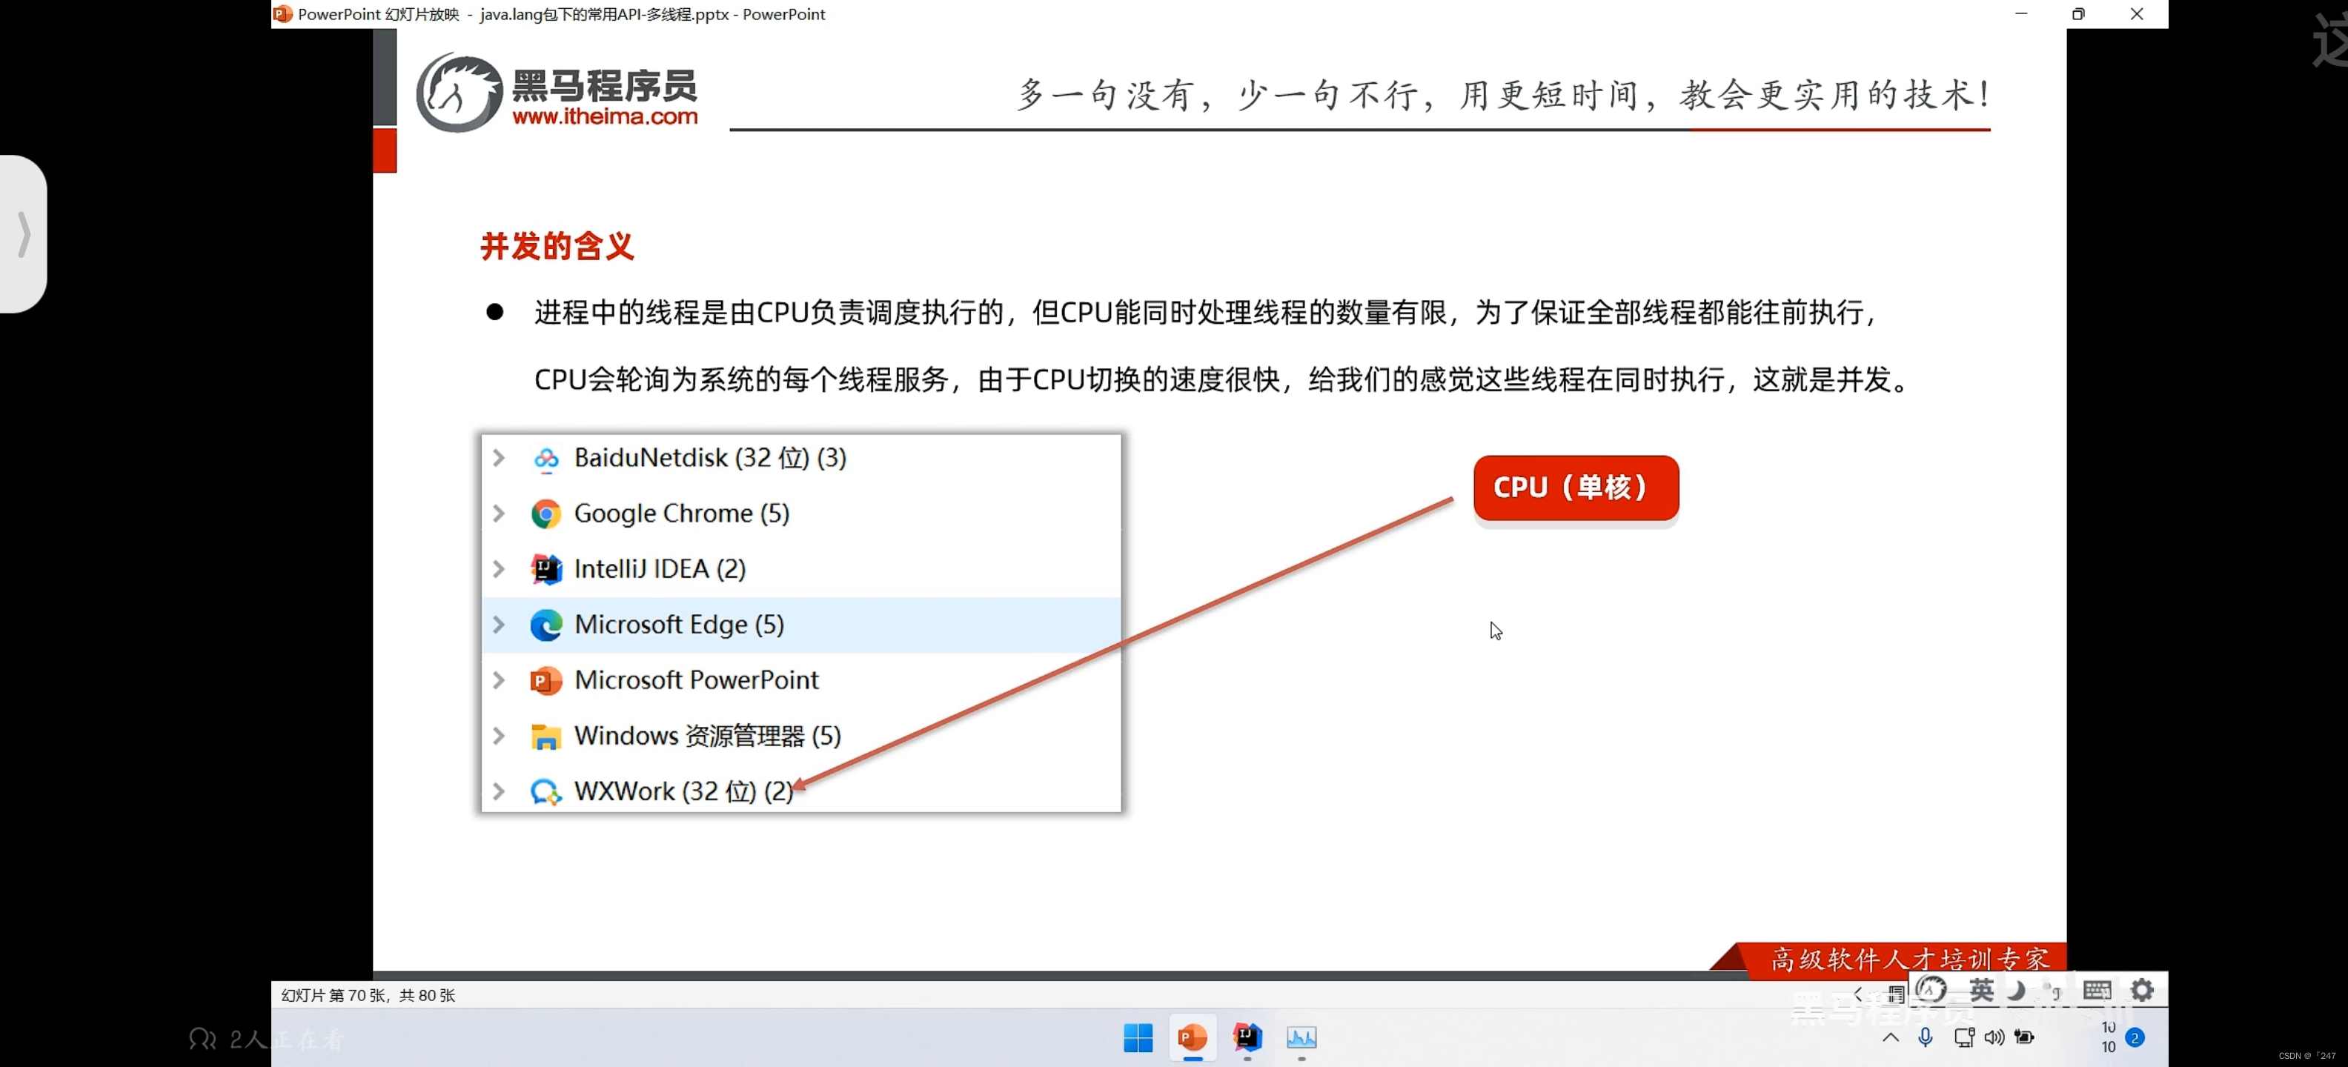This screenshot has height=1067, width=2348.
Task: Expand the Windows 资源管理器 process group
Action: click(x=499, y=735)
